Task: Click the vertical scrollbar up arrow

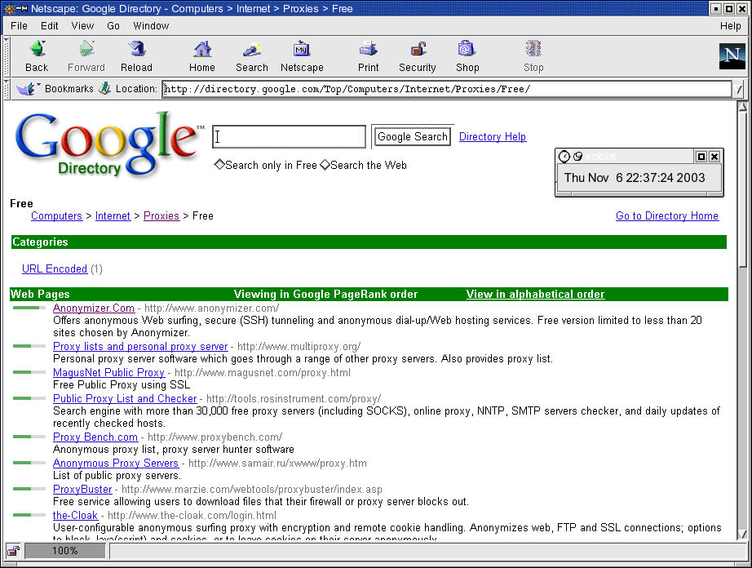Action: 742,107
